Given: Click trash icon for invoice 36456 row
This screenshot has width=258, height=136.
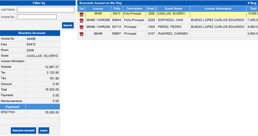Looking at the screenshot, I should [82, 14].
